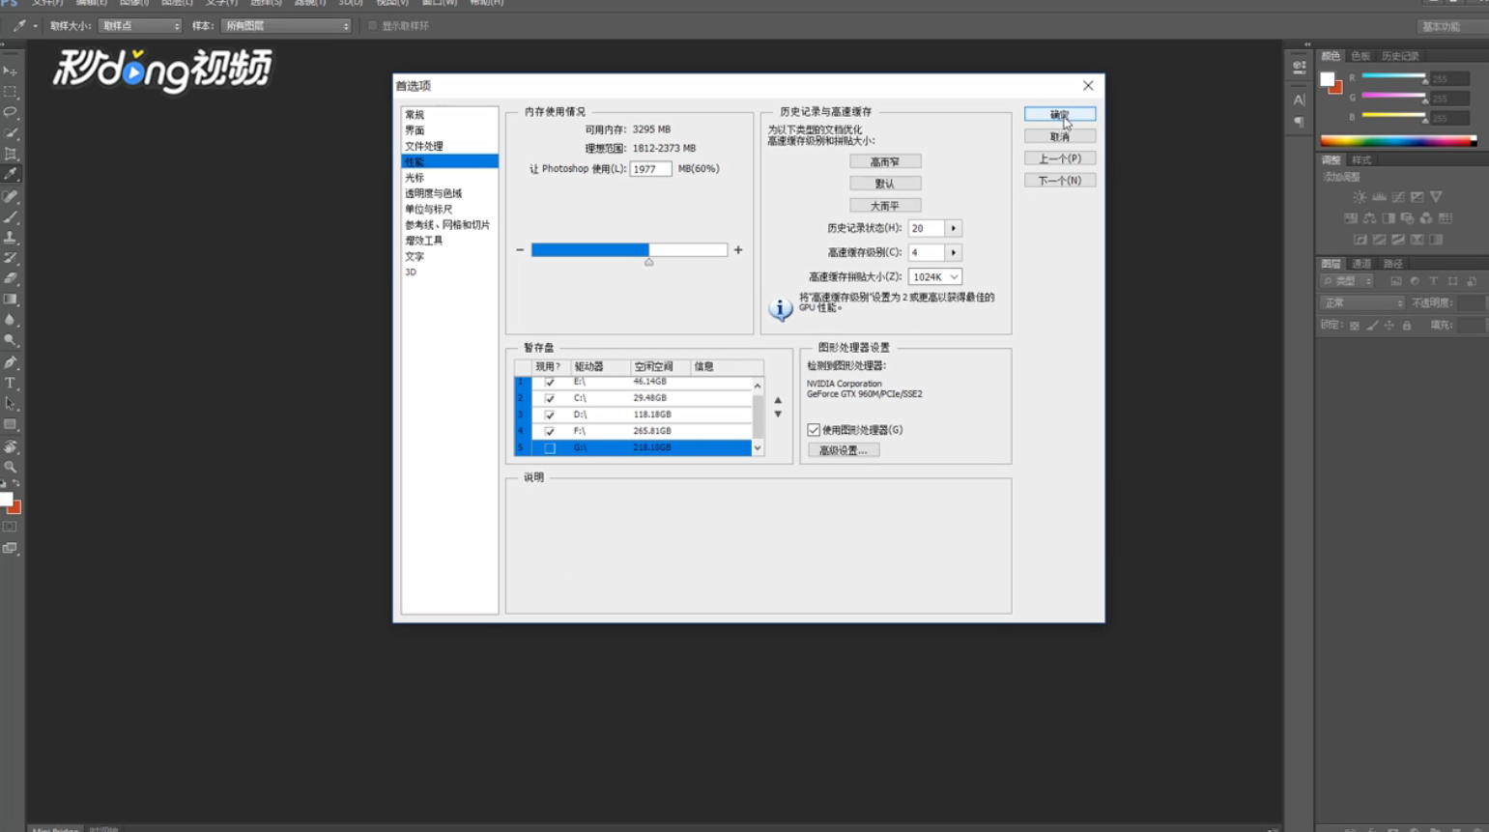The height and width of the screenshot is (832, 1489).
Task: Select the Pen tool
Action: click(x=11, y=362)
